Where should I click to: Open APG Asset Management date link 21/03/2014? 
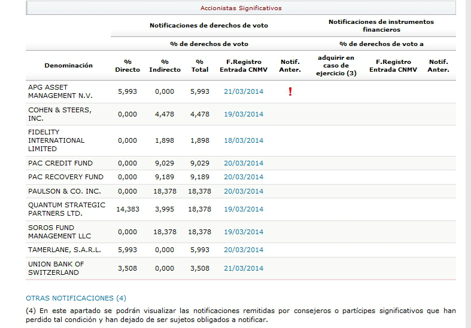coord(244,91)
